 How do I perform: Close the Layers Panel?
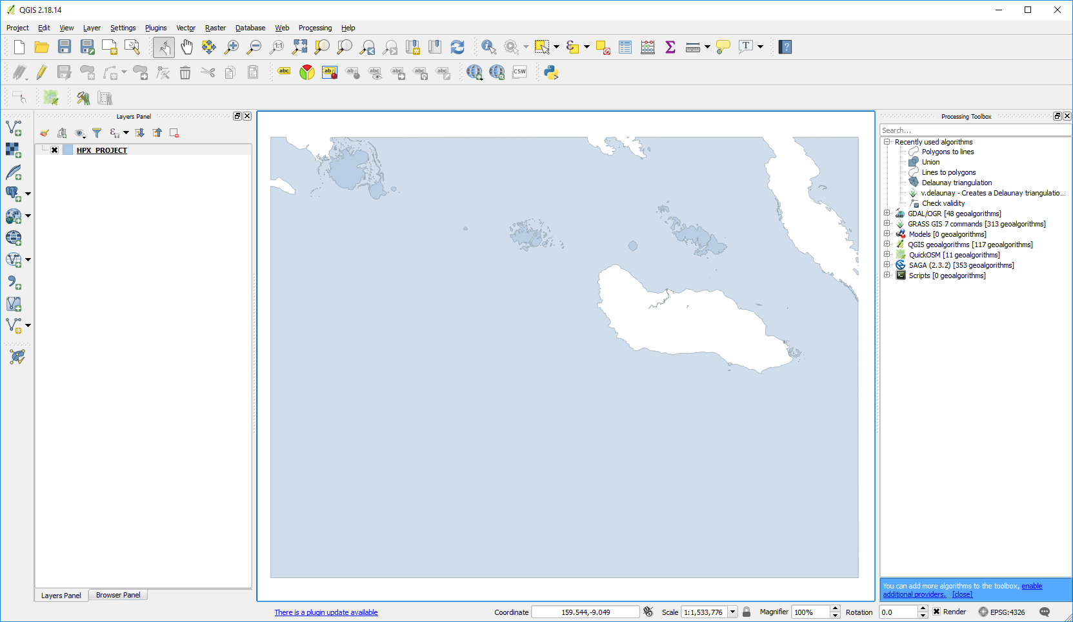pos(247,116)
